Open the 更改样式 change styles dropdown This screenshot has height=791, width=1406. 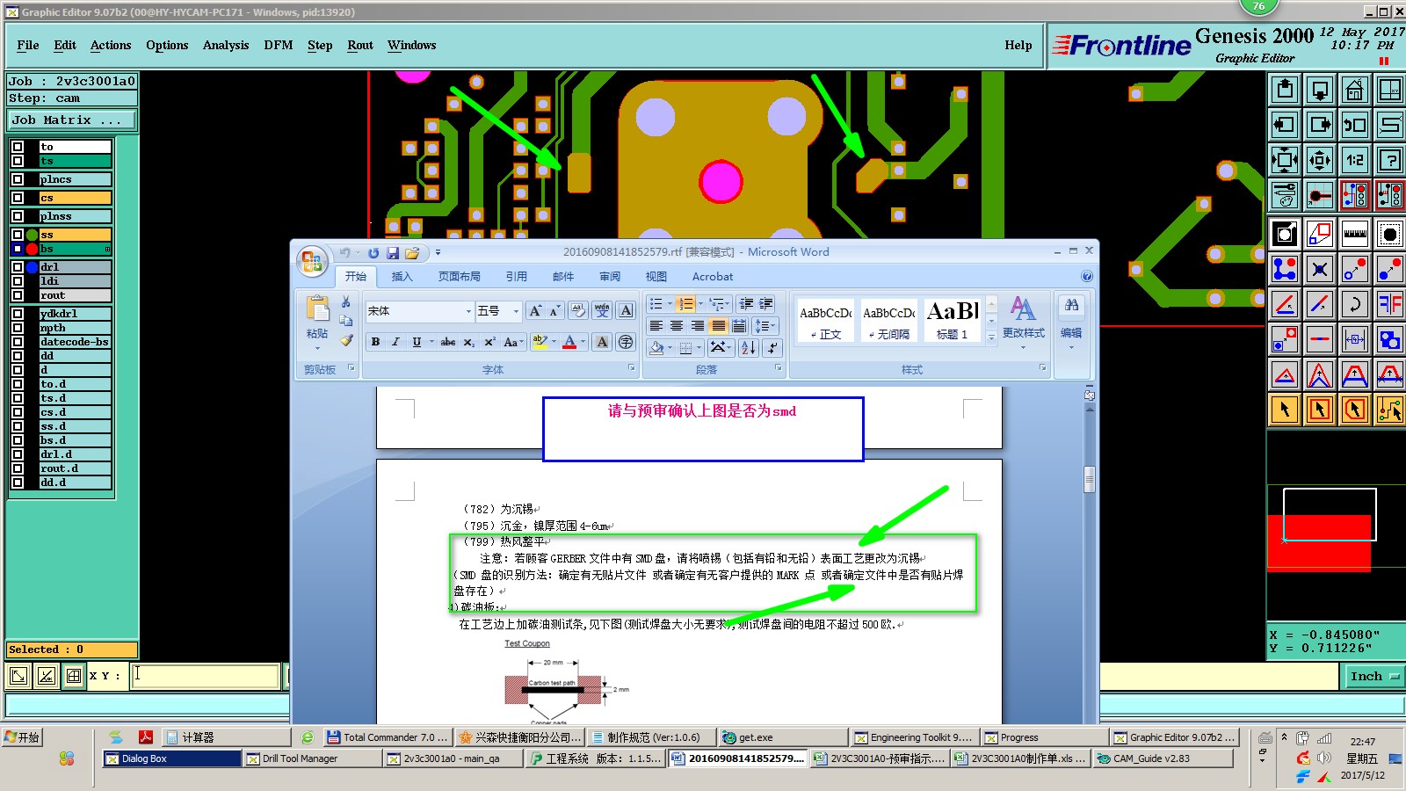(x=1023, y=323)
